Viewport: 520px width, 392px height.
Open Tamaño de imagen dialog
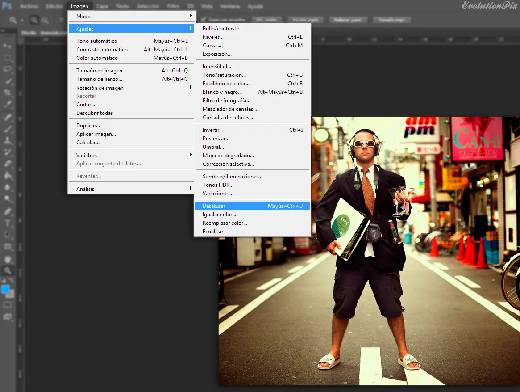coord(131,71)
